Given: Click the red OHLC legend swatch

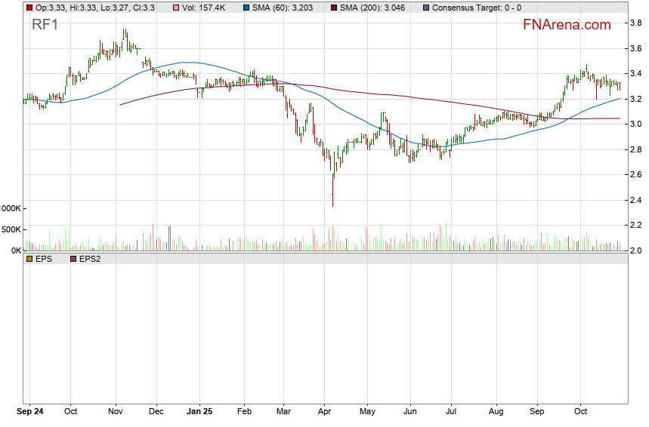Looking at the screenshot, I should coord(29,8).
